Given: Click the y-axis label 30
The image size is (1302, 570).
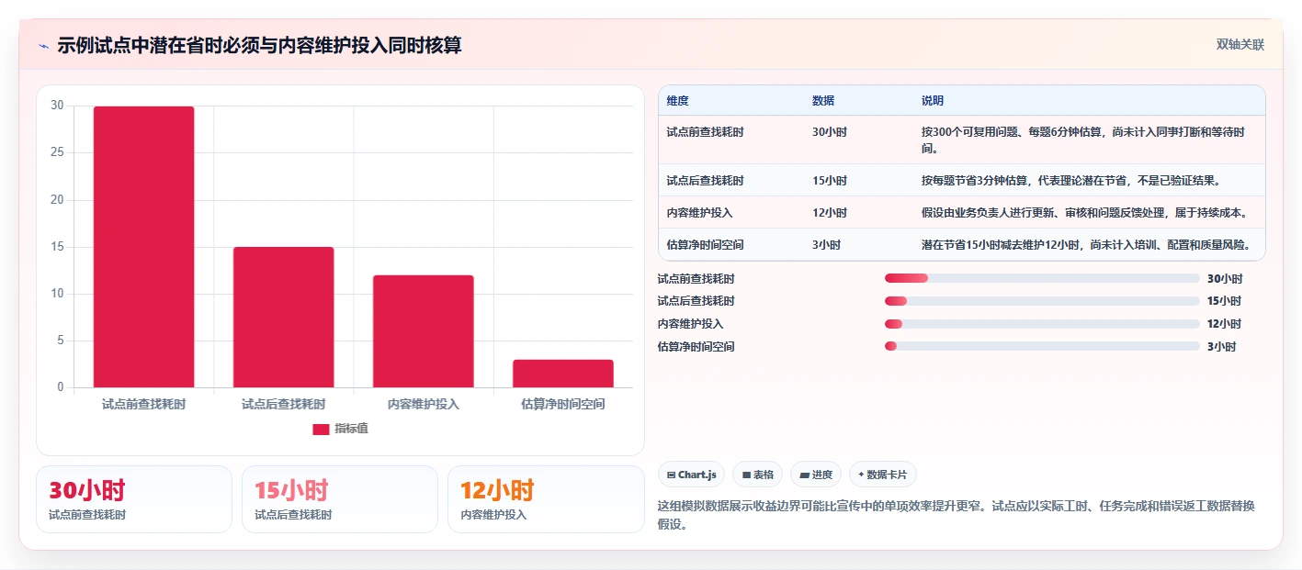Looking at the screenshot, I should [x=57, y=106].
